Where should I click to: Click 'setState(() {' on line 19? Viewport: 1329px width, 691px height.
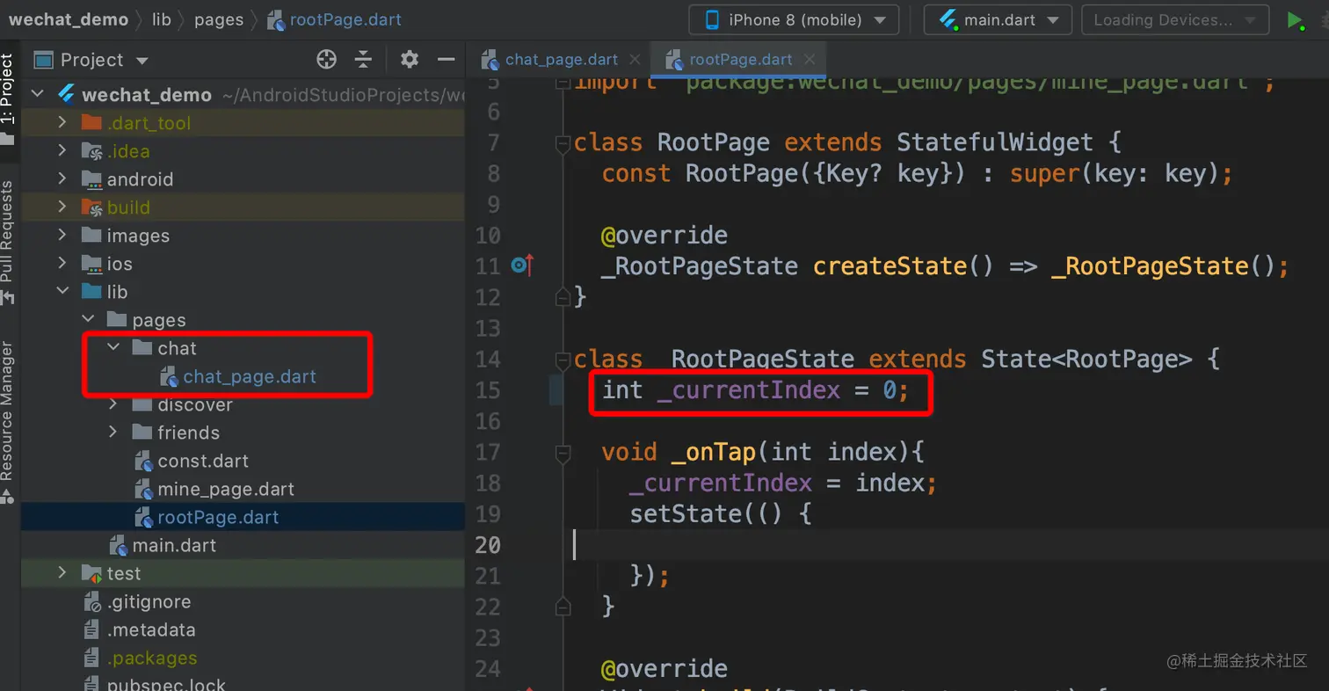click(x=720, y=513)
